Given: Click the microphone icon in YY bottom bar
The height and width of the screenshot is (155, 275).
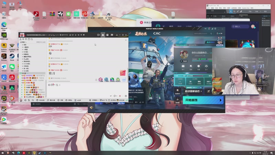Looking at the screenshot, I should [29, 100].
